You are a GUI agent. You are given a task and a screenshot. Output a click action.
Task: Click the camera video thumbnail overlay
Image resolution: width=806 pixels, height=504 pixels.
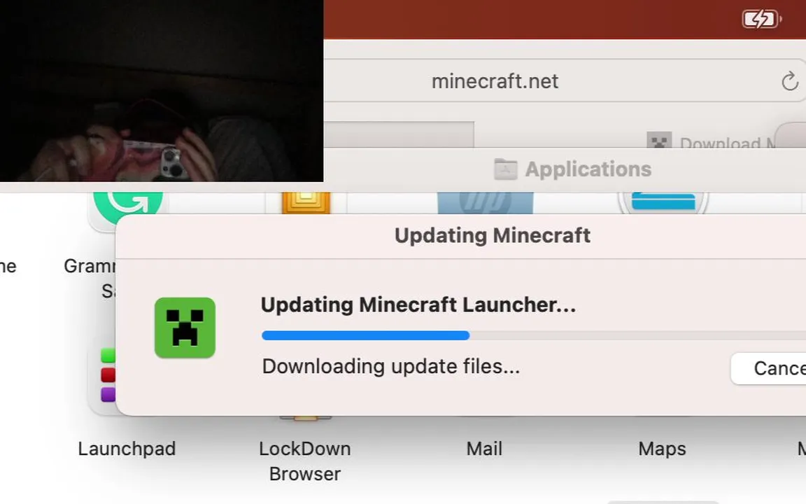(162, 90)
